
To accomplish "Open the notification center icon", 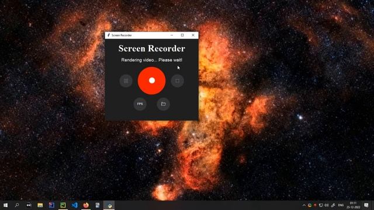I will 366,205.
